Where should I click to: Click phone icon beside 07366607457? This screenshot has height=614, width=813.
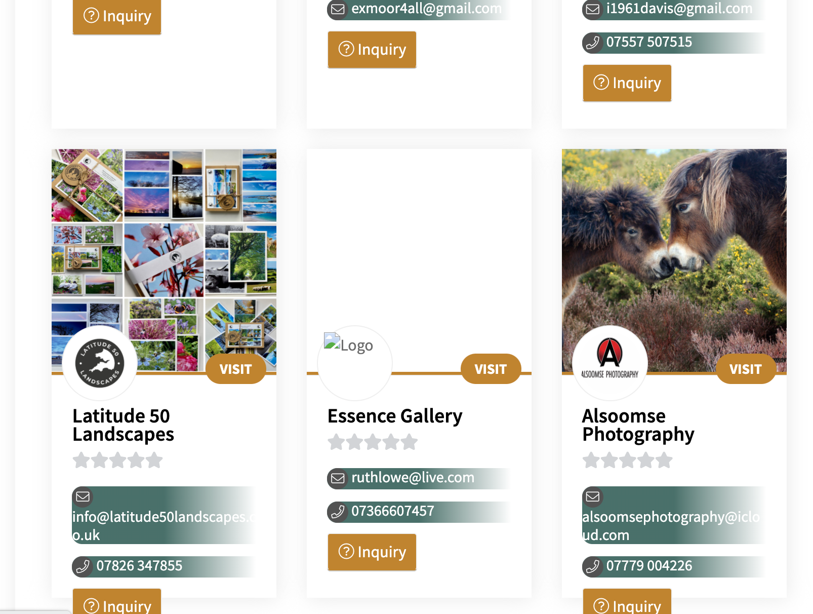[338, 512]
